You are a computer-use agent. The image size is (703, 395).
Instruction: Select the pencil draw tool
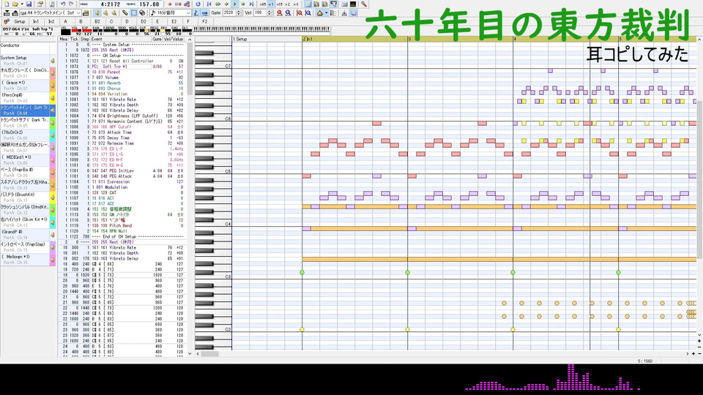pos(125,13)
